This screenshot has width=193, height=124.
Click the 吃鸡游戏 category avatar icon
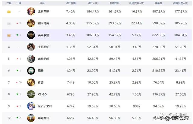31,118
